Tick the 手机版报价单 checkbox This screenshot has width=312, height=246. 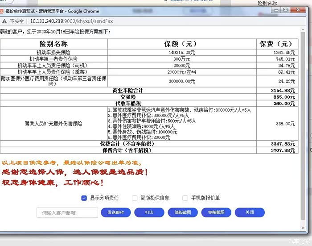pos(185,198)
